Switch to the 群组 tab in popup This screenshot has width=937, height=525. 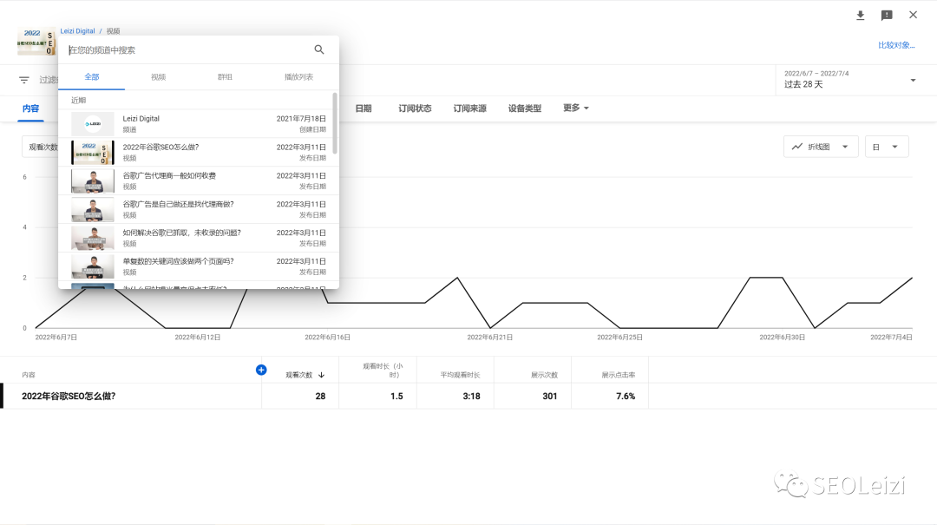pyautogui.click(x=225, y=77)
